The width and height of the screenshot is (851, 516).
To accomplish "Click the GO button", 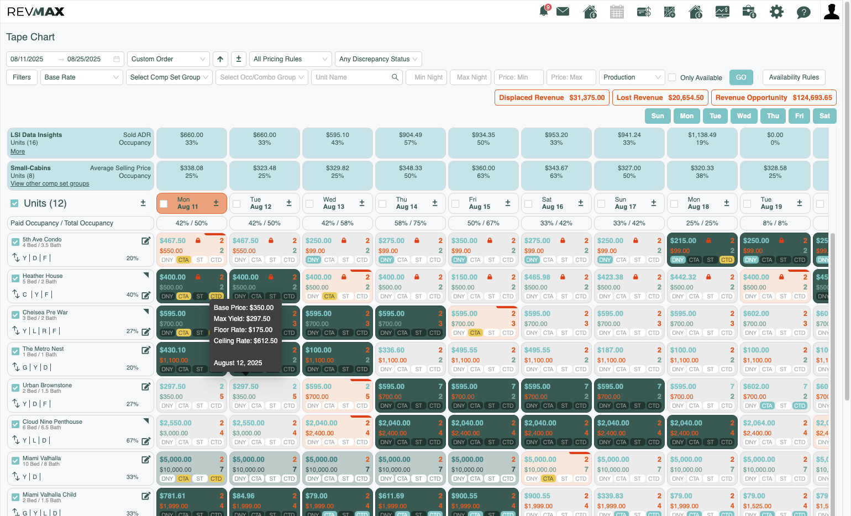I will point(741,77).
